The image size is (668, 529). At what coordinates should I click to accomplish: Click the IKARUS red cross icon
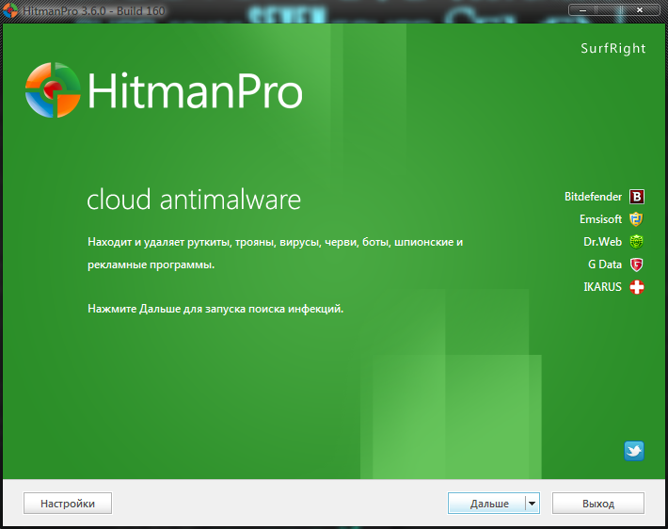(x=636, y=287)
